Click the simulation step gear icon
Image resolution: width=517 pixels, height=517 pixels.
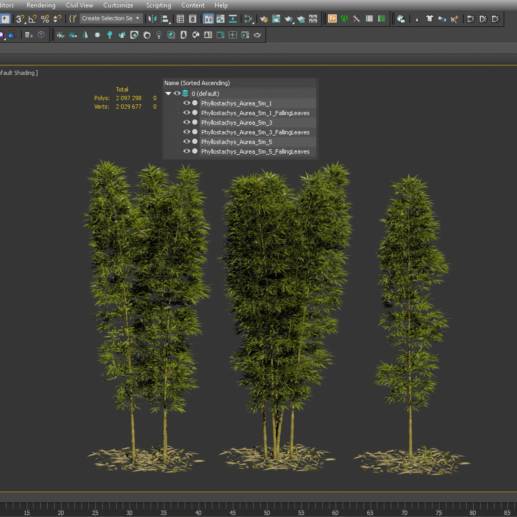coord(496,19)
